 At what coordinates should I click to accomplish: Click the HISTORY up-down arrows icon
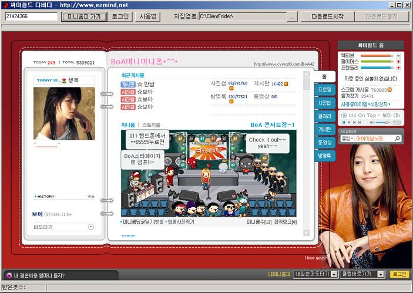click(x=91, y=197)
